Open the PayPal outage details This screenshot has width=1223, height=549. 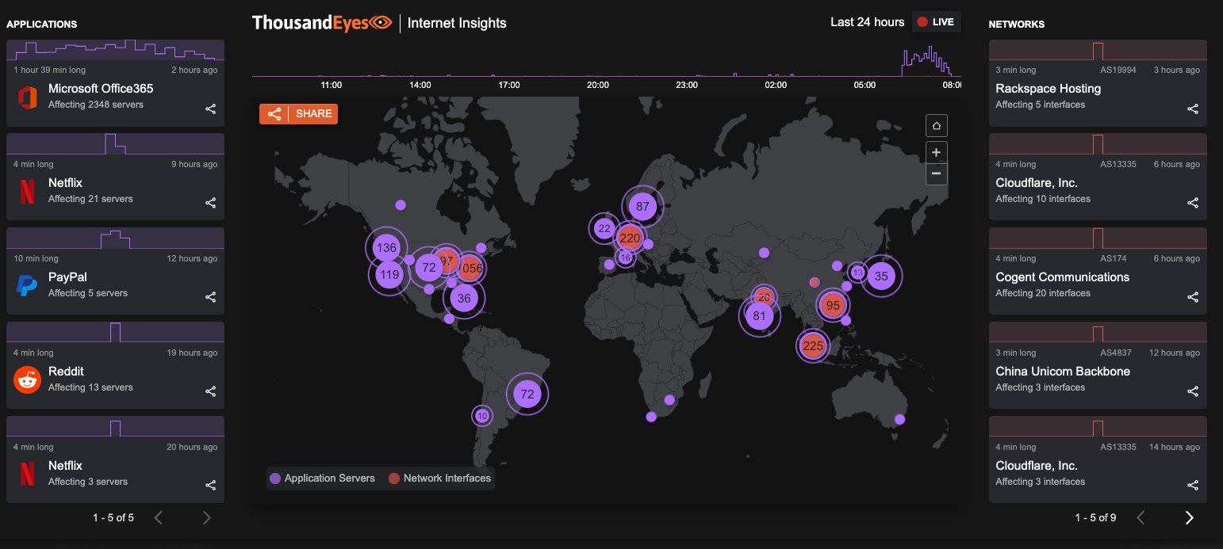click(x=116, y=272)
